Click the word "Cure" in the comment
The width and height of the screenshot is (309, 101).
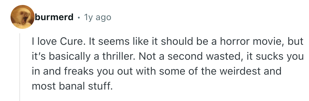click(69, 42)
